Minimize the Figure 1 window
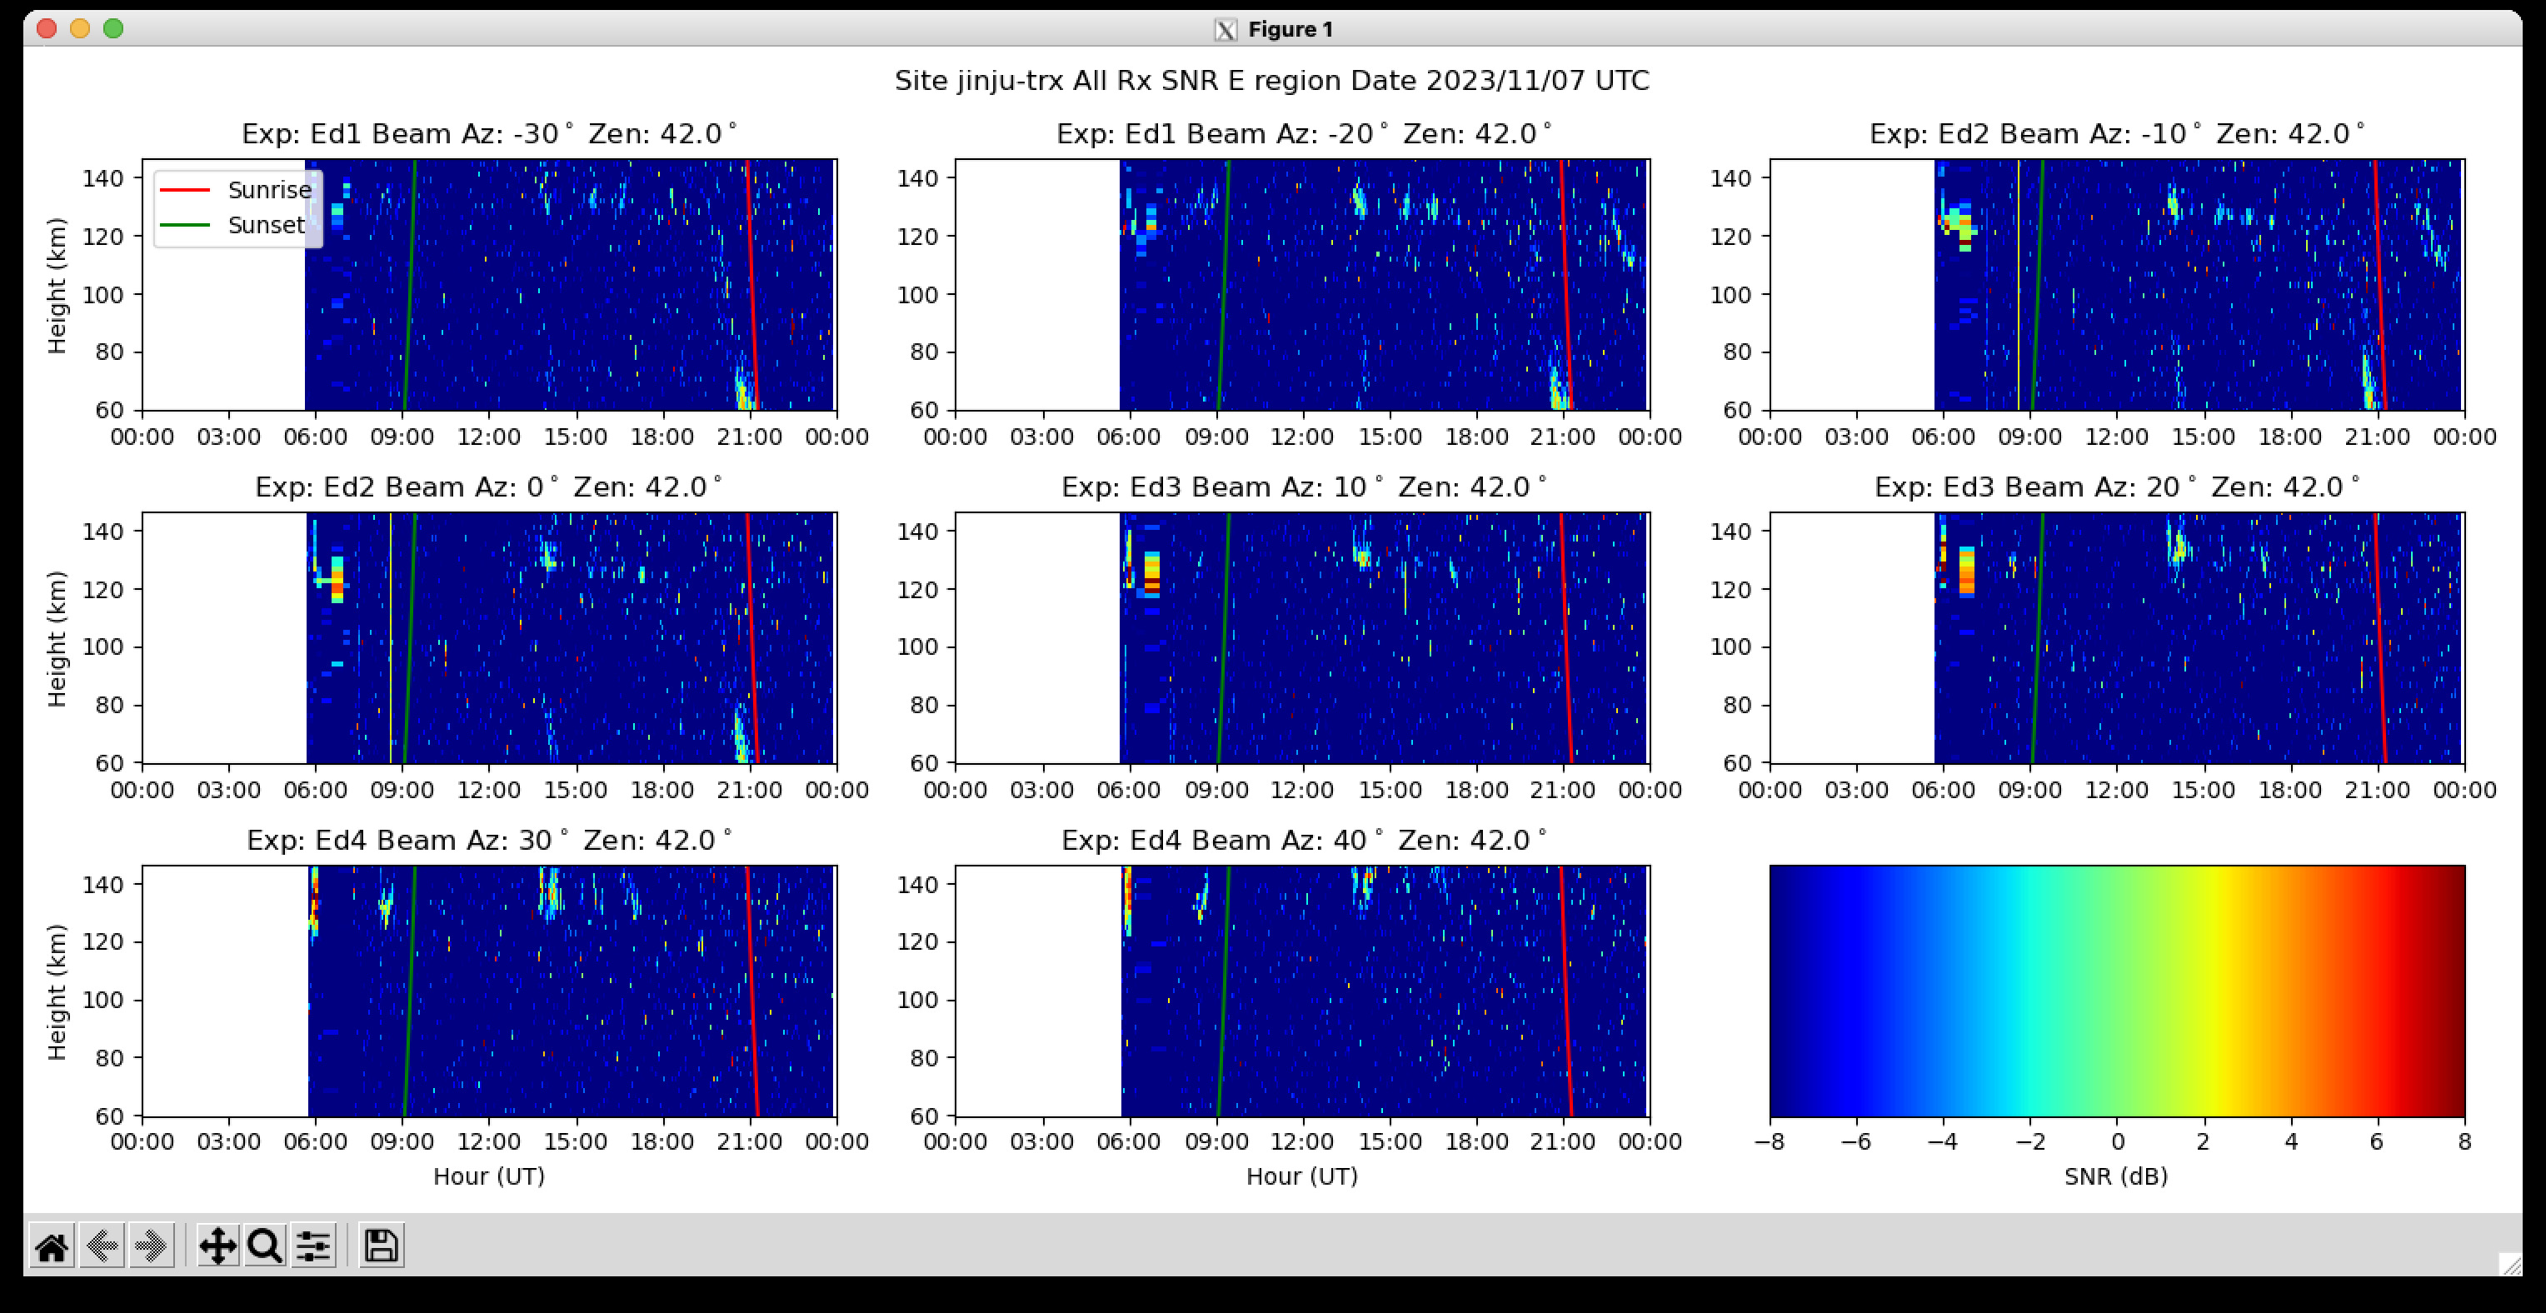 coord(80,28)
